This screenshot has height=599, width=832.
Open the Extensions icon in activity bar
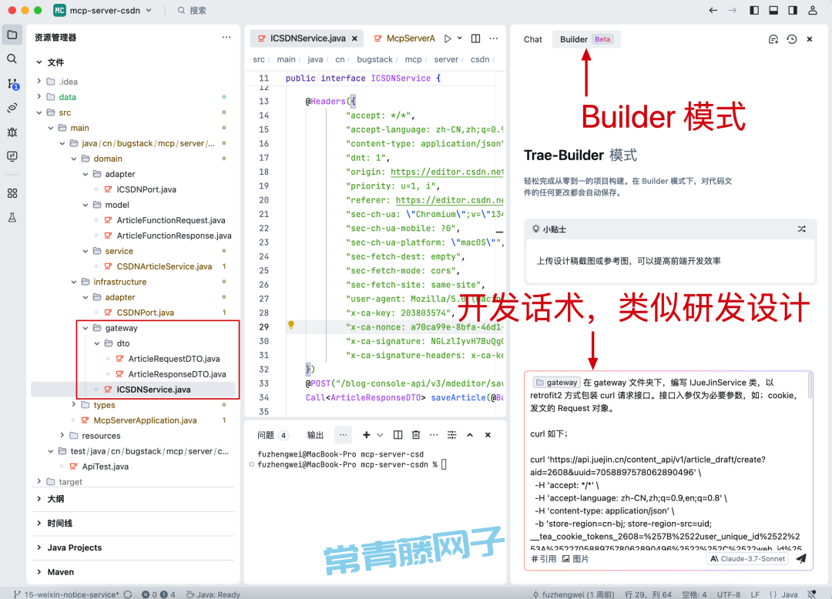coord(12,193)
